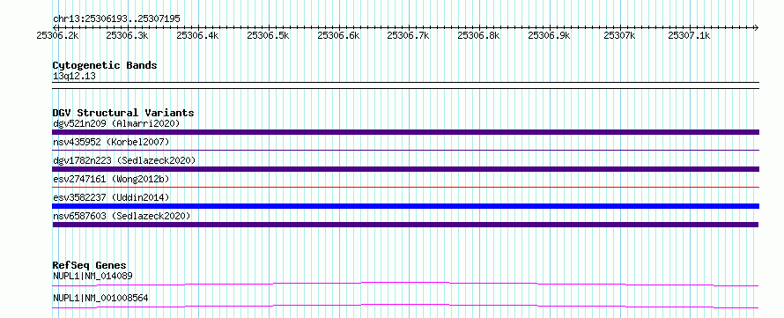Click the thin nsv435952 variant line
The image size is (784, 318).
[x=405, y=150]
